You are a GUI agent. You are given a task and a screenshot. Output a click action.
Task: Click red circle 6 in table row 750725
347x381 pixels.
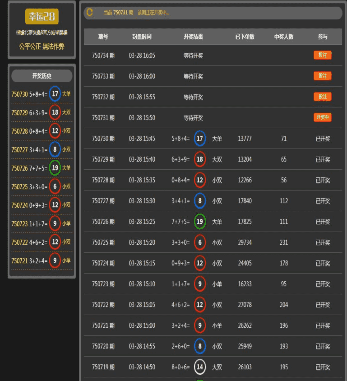pos(200,242)
